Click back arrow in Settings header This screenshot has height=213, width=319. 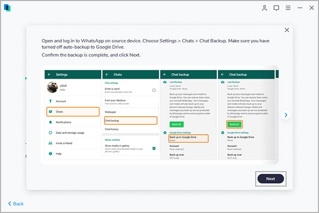[x=49, y=74]
